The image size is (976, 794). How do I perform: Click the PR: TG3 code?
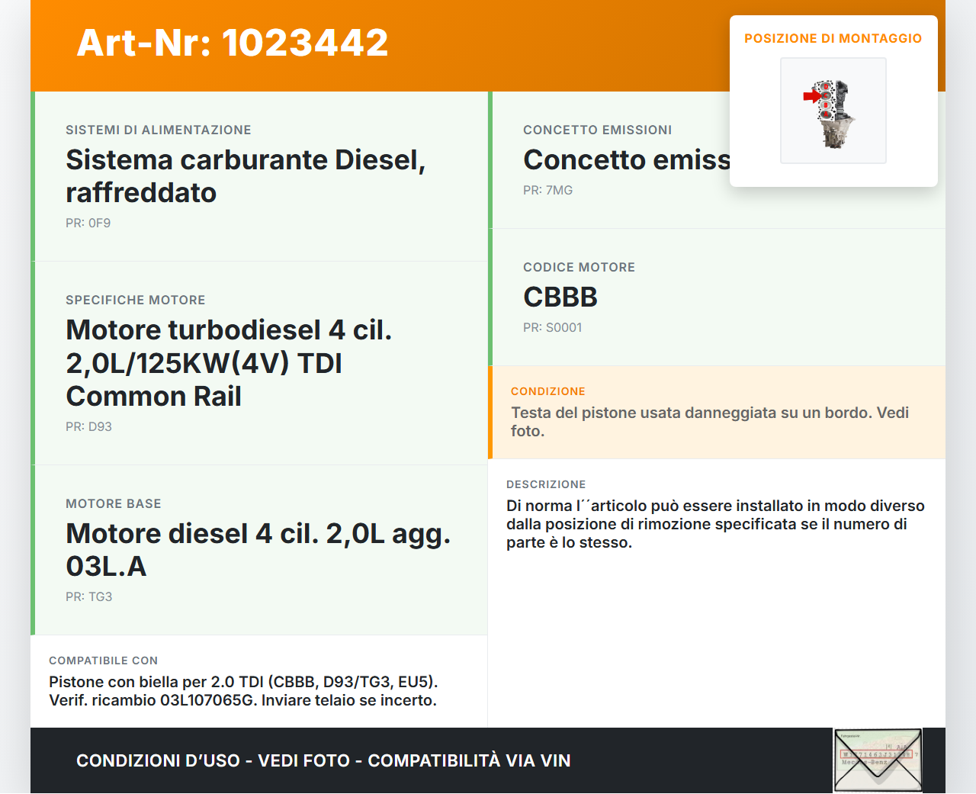pos(88,596)
